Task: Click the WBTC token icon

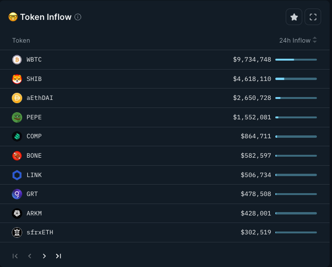Action: [x=17, y=60]
